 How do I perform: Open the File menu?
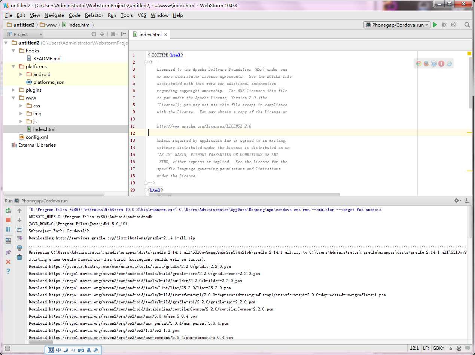9,15
